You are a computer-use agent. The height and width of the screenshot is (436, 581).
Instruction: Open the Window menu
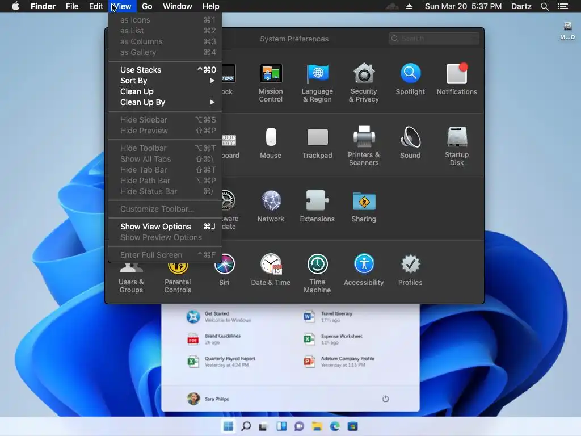178,6
